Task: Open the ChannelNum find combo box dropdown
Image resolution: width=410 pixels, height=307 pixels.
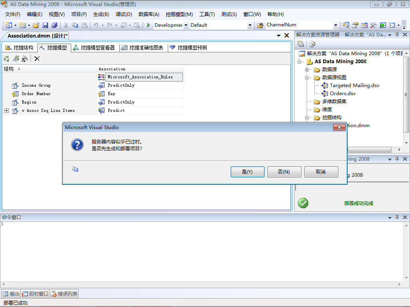Action: [x=336, y=25]
